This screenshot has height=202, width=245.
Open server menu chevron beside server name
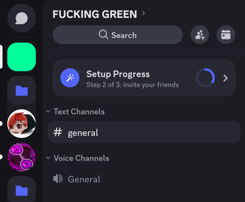(143, 13)
